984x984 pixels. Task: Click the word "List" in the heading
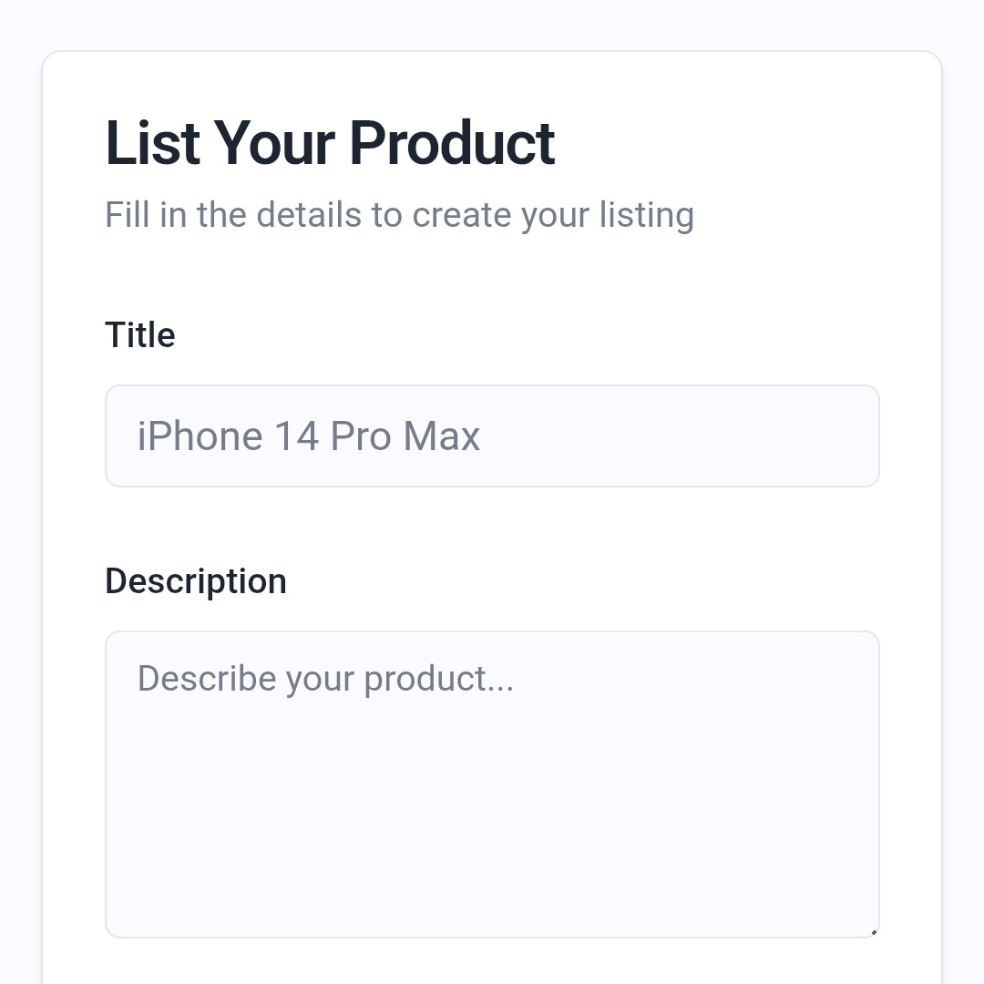coord(152,144)
